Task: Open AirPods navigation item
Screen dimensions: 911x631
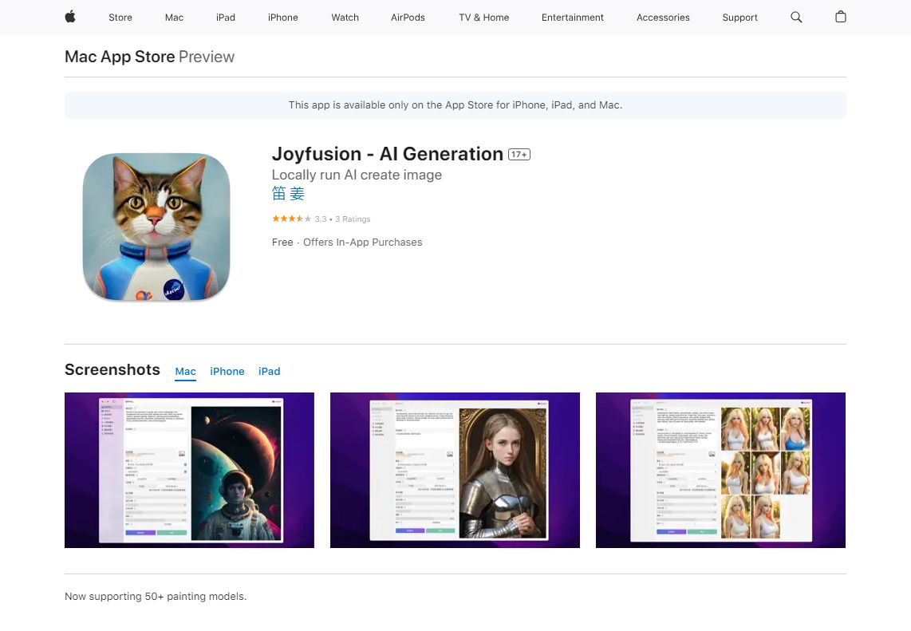Action: pos(408,18)
